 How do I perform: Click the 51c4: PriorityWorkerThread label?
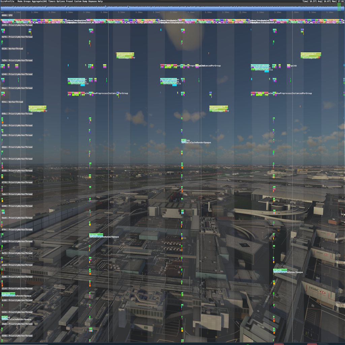[17, 288]
